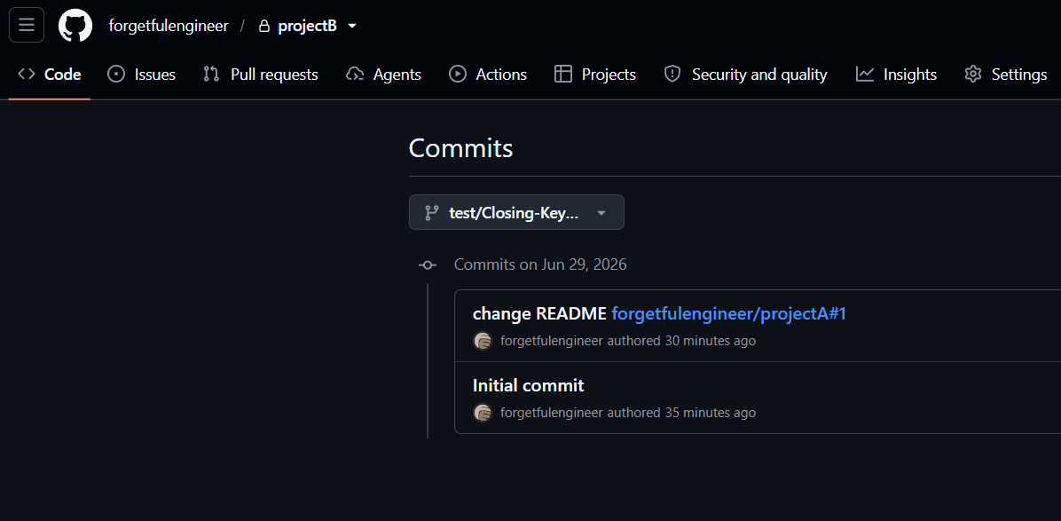Open repository Settings tab

tap(1005, 75)
